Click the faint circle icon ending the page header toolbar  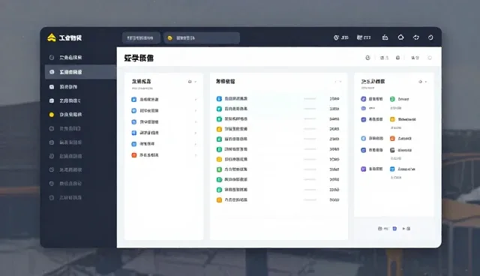[430, 58]
